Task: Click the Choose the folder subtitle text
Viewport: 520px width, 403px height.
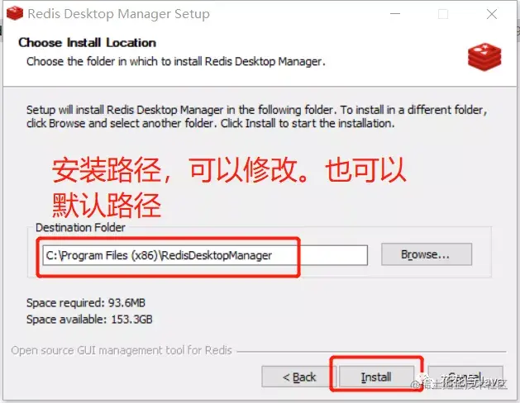Action: [176, 62]
